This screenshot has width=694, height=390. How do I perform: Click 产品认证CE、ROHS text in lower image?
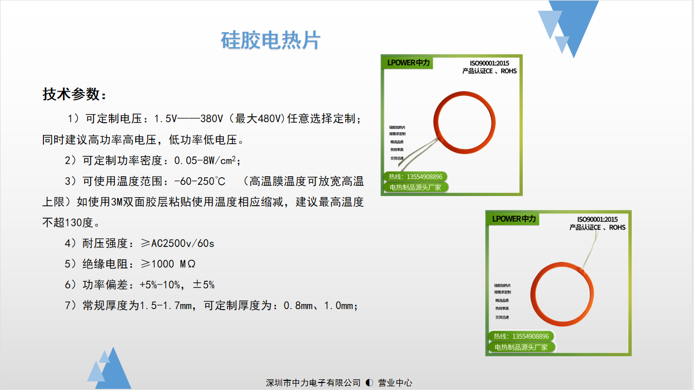597,227
